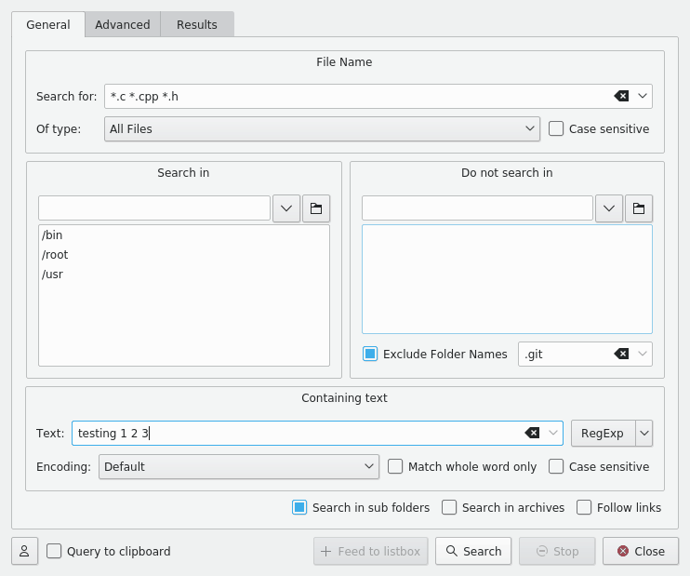The image size is (690, 576).
Task: Close the search dialog
Action: 640,551
